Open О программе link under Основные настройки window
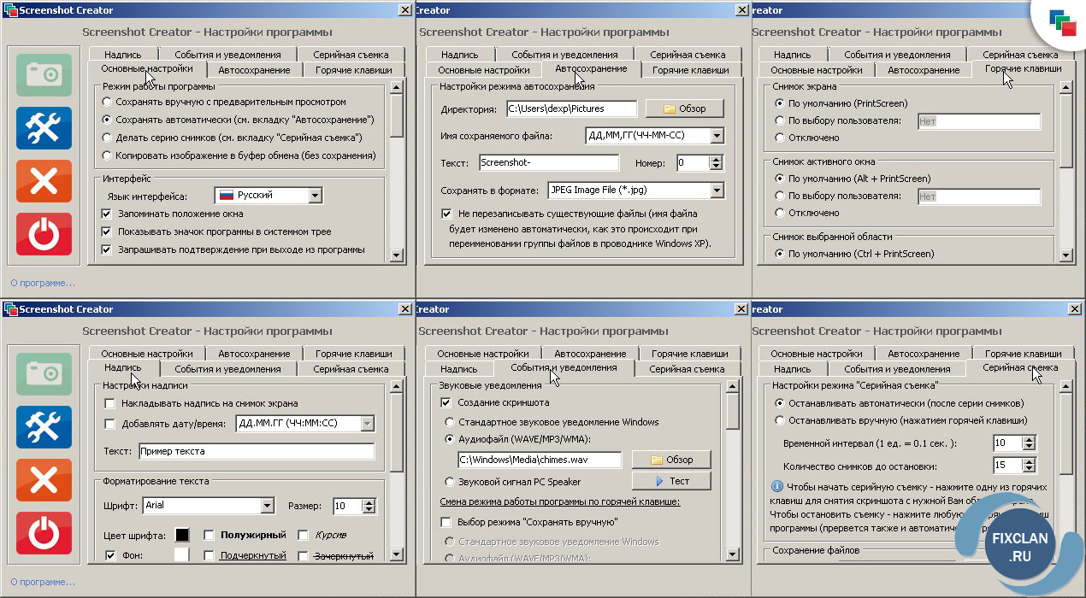 [x=43, y=282]
